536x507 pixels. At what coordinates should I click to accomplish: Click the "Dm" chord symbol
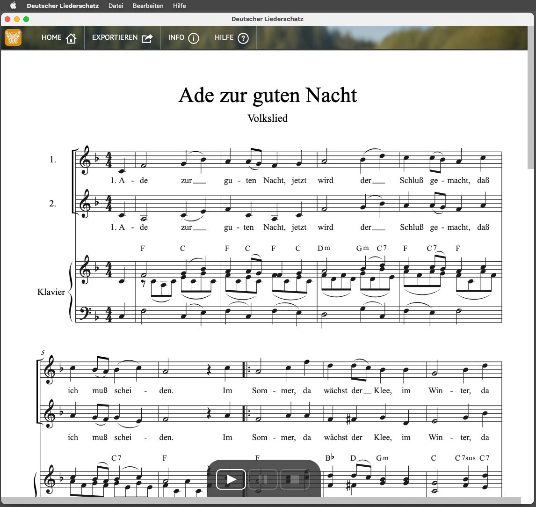[x=324, y=248]
